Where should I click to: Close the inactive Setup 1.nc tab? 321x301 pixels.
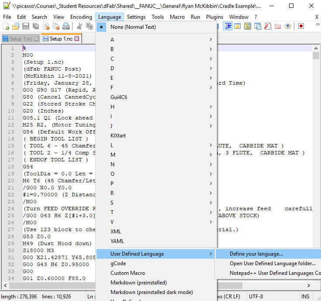[36, 39]
